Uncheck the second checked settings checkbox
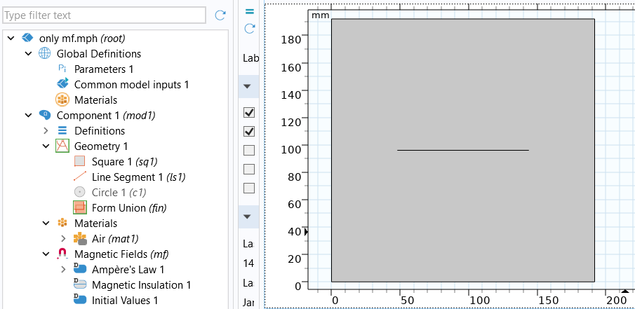Viewport: 635px width, 309px height. click(249, 131)
